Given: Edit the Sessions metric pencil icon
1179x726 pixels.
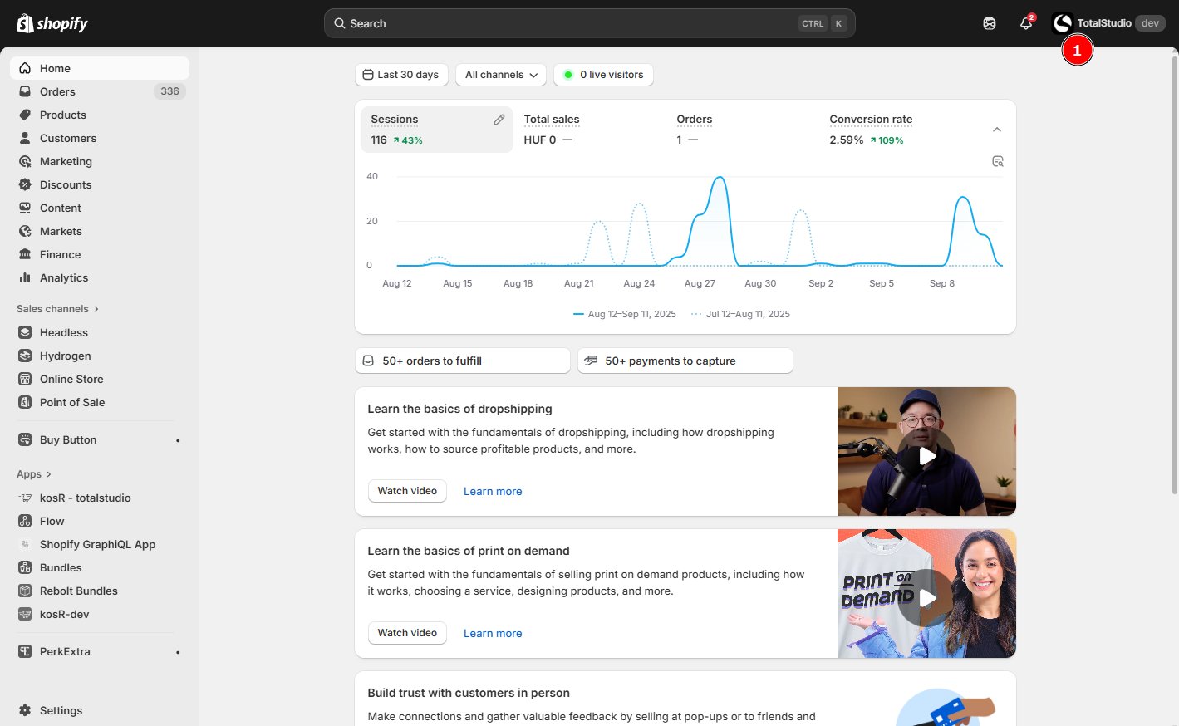Looking at the screenshot, I should (x=499, y=120).
